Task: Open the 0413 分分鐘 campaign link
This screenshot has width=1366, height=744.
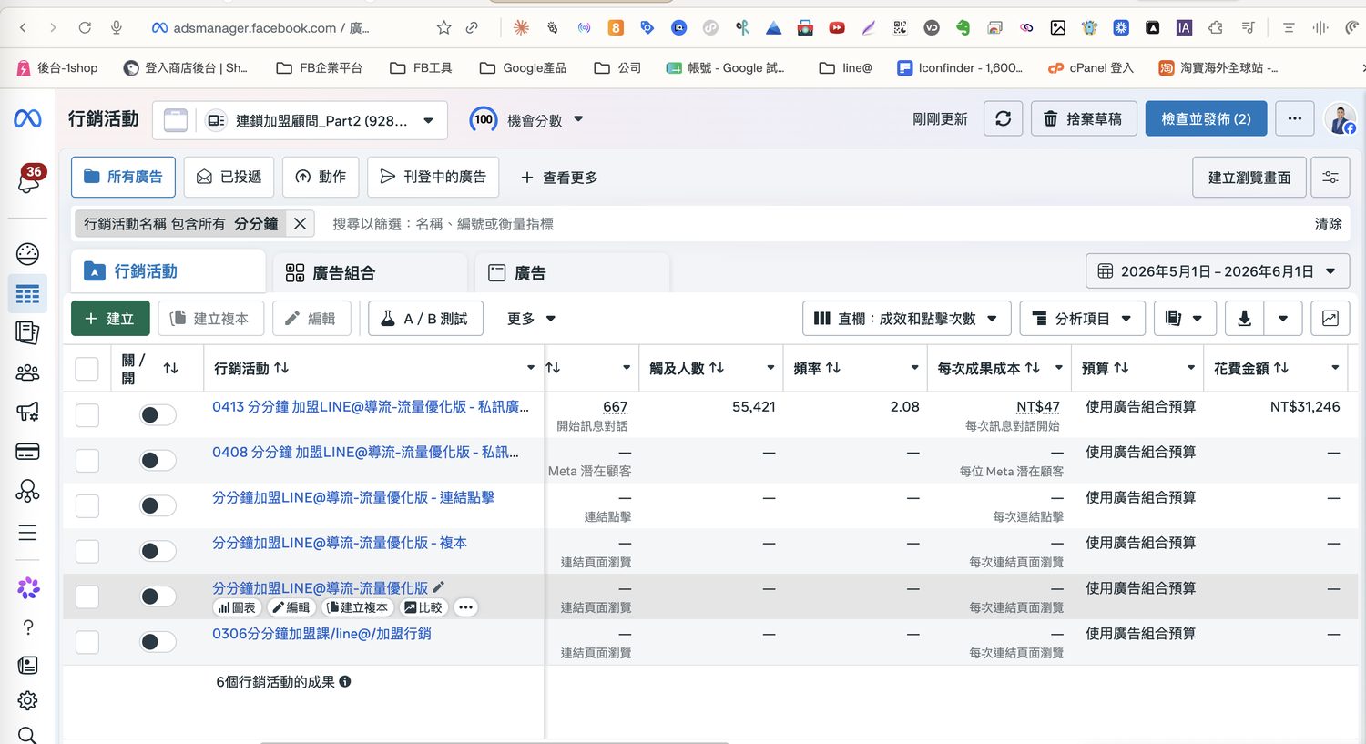Action: pyautogui.click(x=370, y=406)
